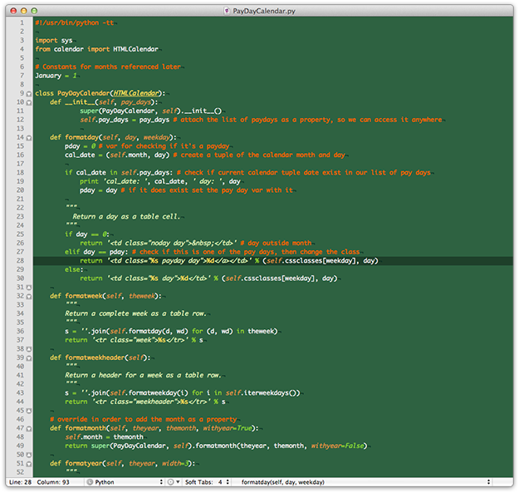The height and width of the screenshot is (493, 519).
Task: Click the print 'cal_date: ' statement
Action: click(x=160, y=181)
